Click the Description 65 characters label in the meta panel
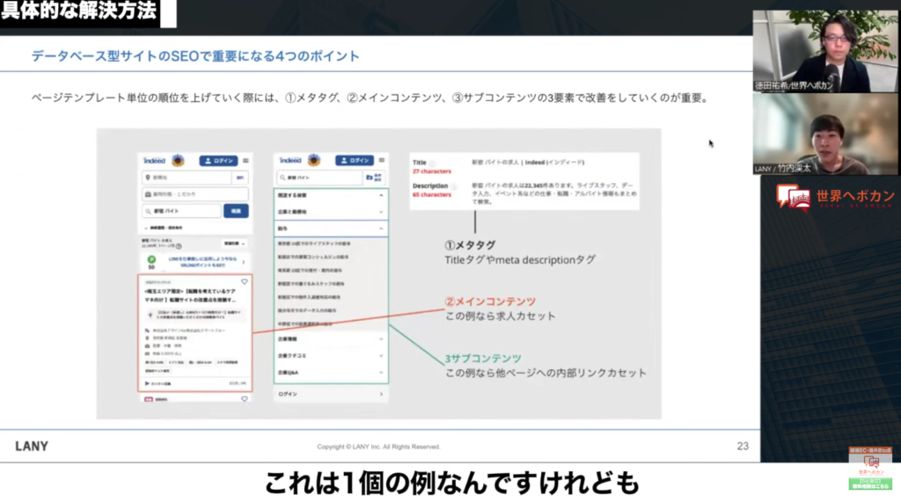The image size is (901, 502). pos(432,190)
